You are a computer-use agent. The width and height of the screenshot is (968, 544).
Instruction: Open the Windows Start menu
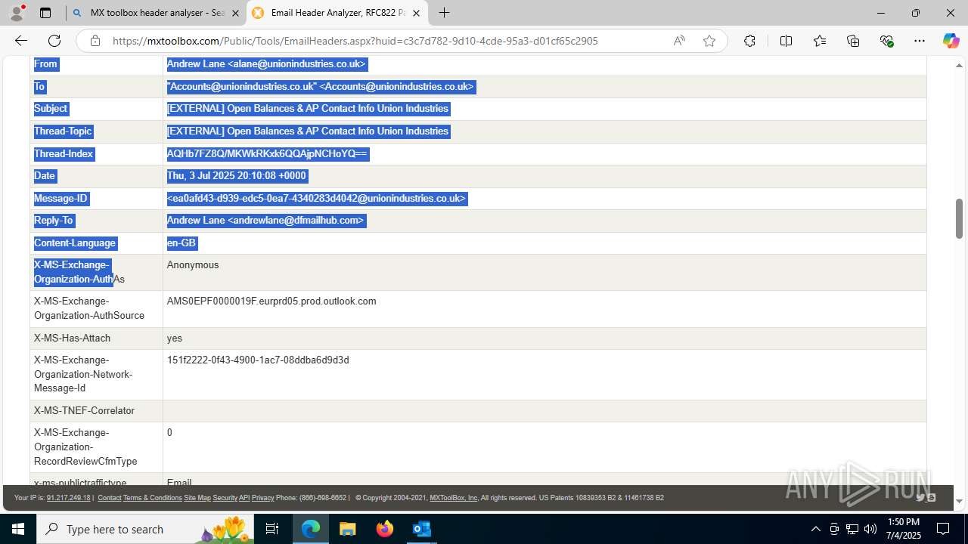(x=18, y=529)
